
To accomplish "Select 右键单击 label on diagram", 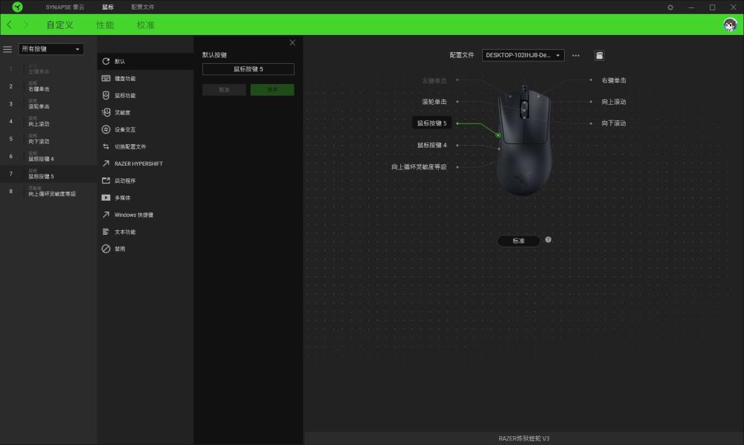I will click(x=614, y=80).
